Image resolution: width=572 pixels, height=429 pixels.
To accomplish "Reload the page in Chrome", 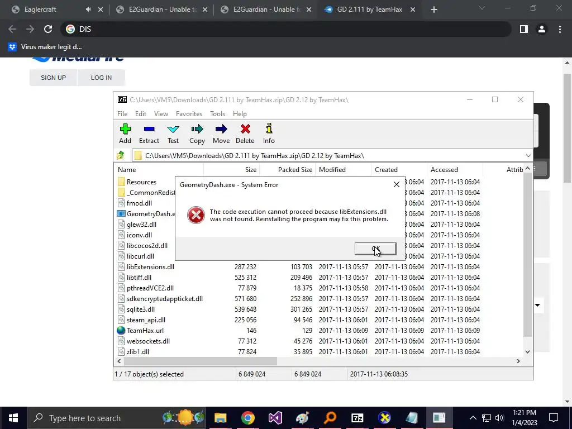I will [48, 29].
